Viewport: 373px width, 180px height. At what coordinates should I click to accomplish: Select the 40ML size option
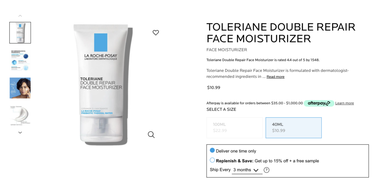coord(294,128)
